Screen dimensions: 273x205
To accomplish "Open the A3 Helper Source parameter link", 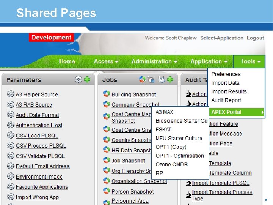I will coord(37,95).
